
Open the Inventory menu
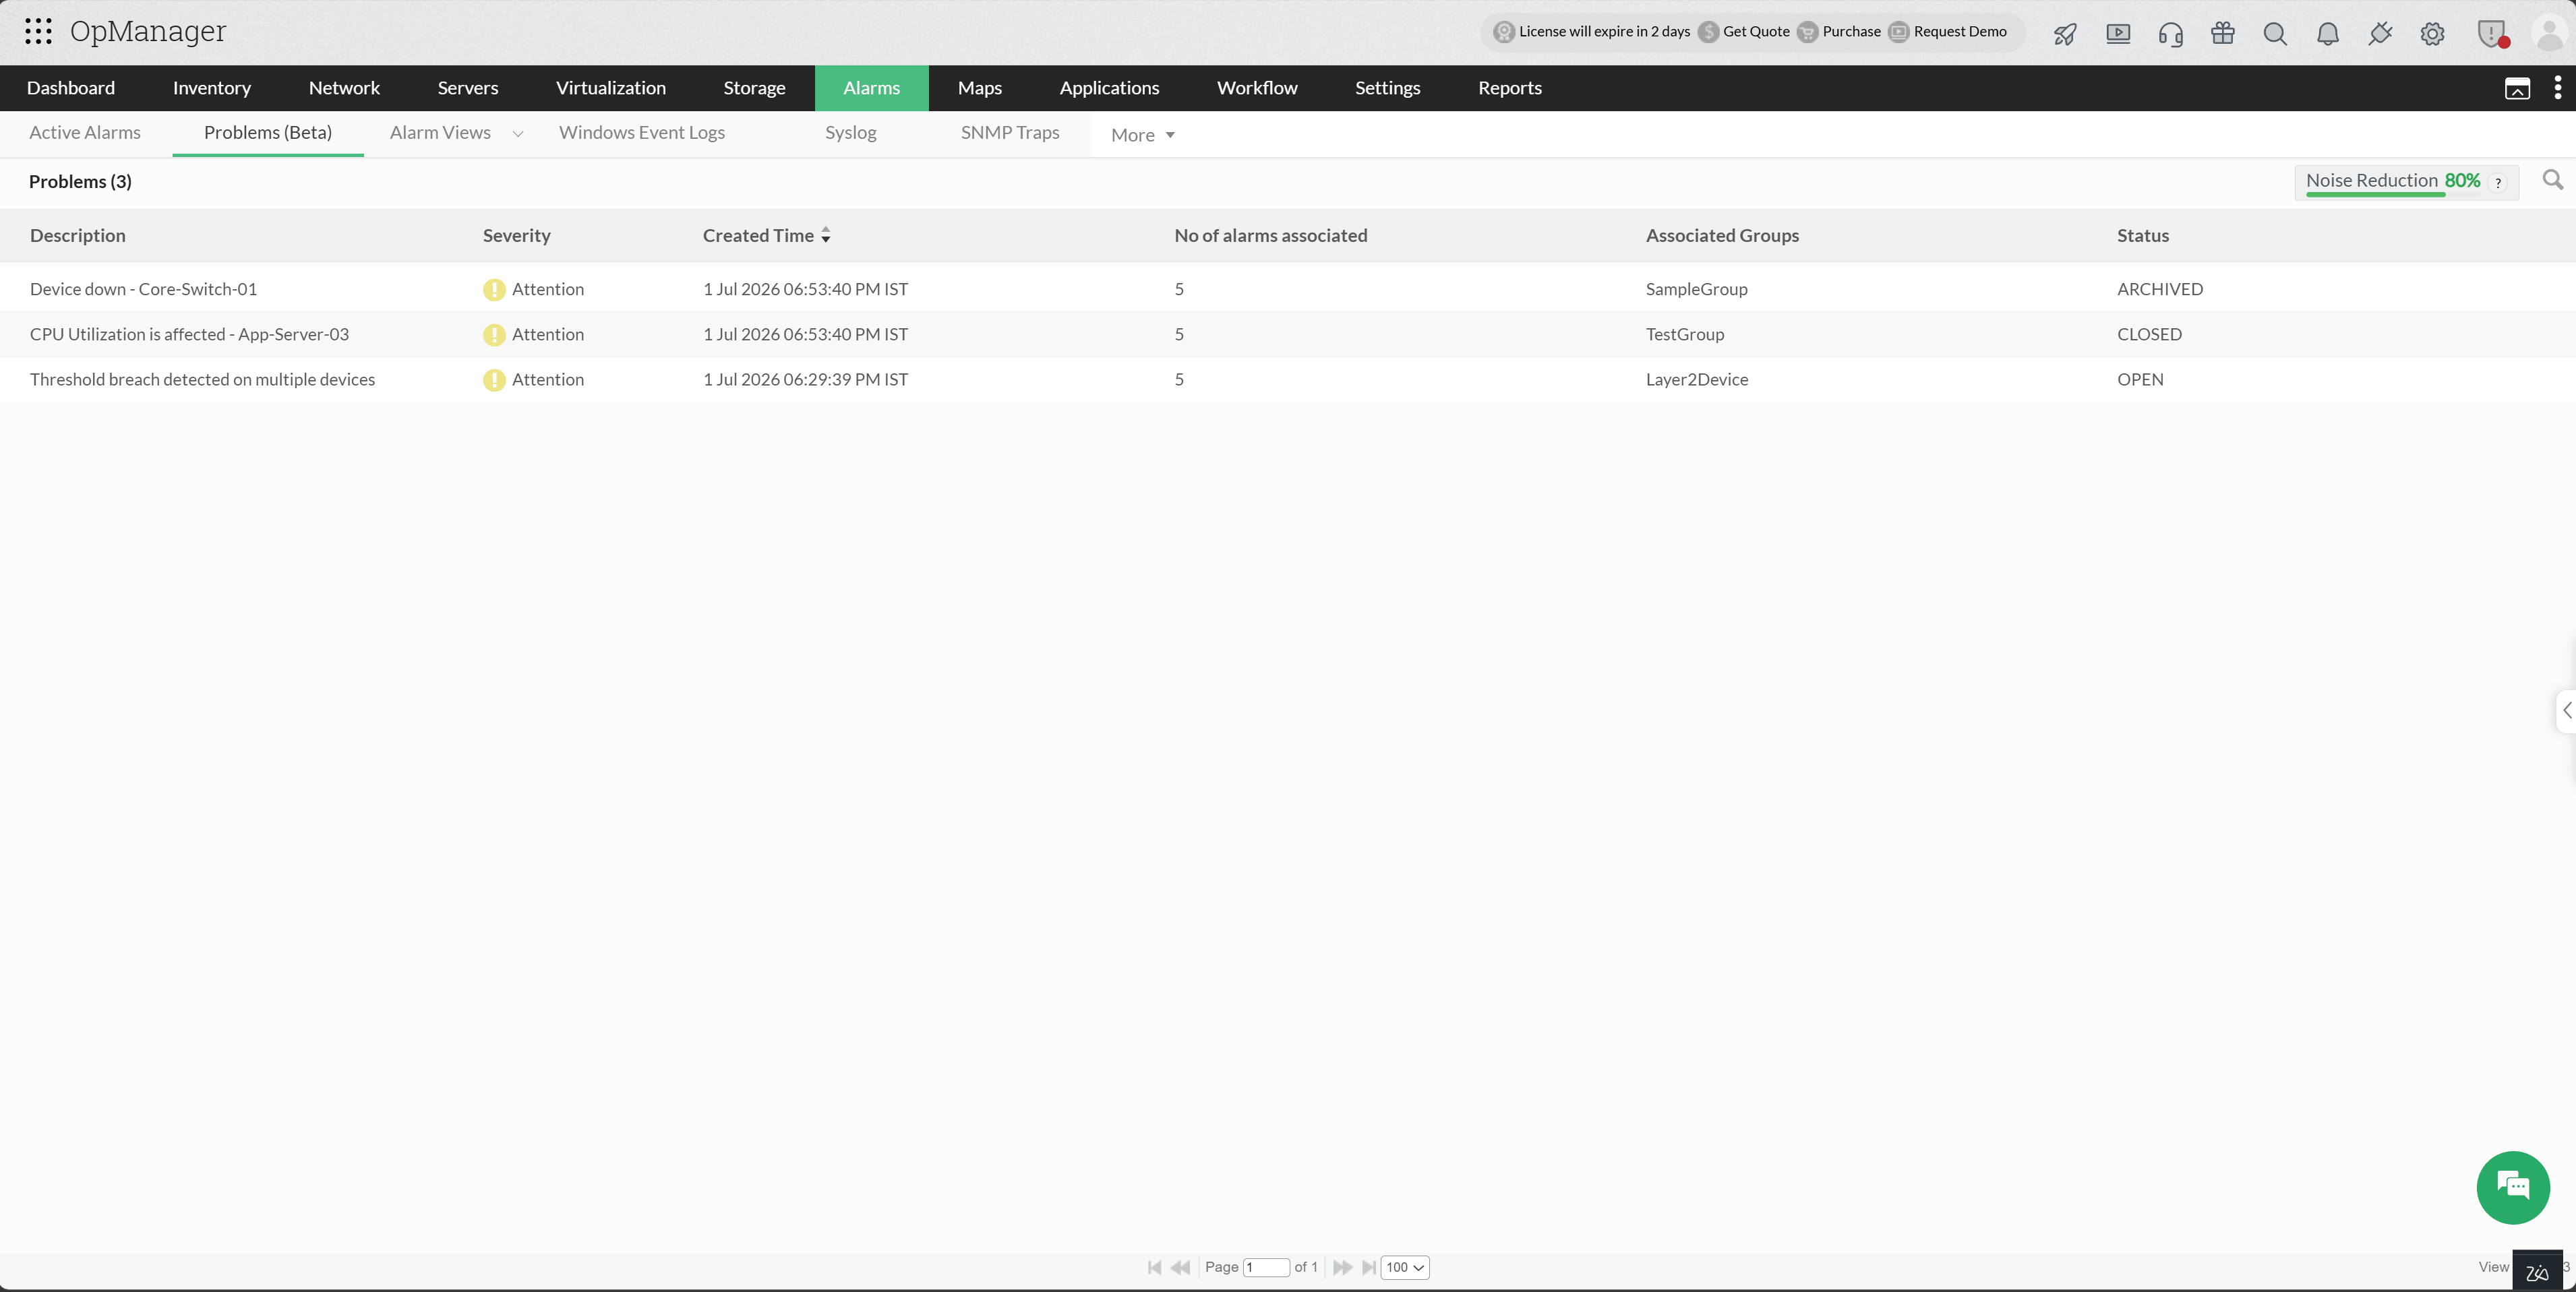pyautogui.click(x=212, y=88)
